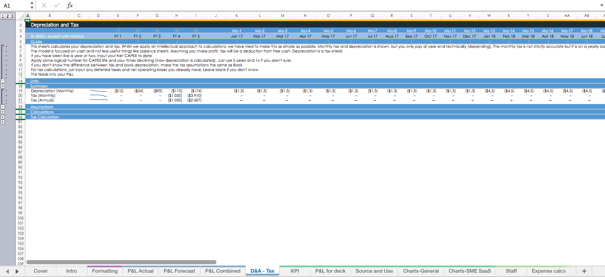605x277 pixels.
Task: Collapse the Summary group at row 23
Action: pyautogui.click(x=3, y=107)
